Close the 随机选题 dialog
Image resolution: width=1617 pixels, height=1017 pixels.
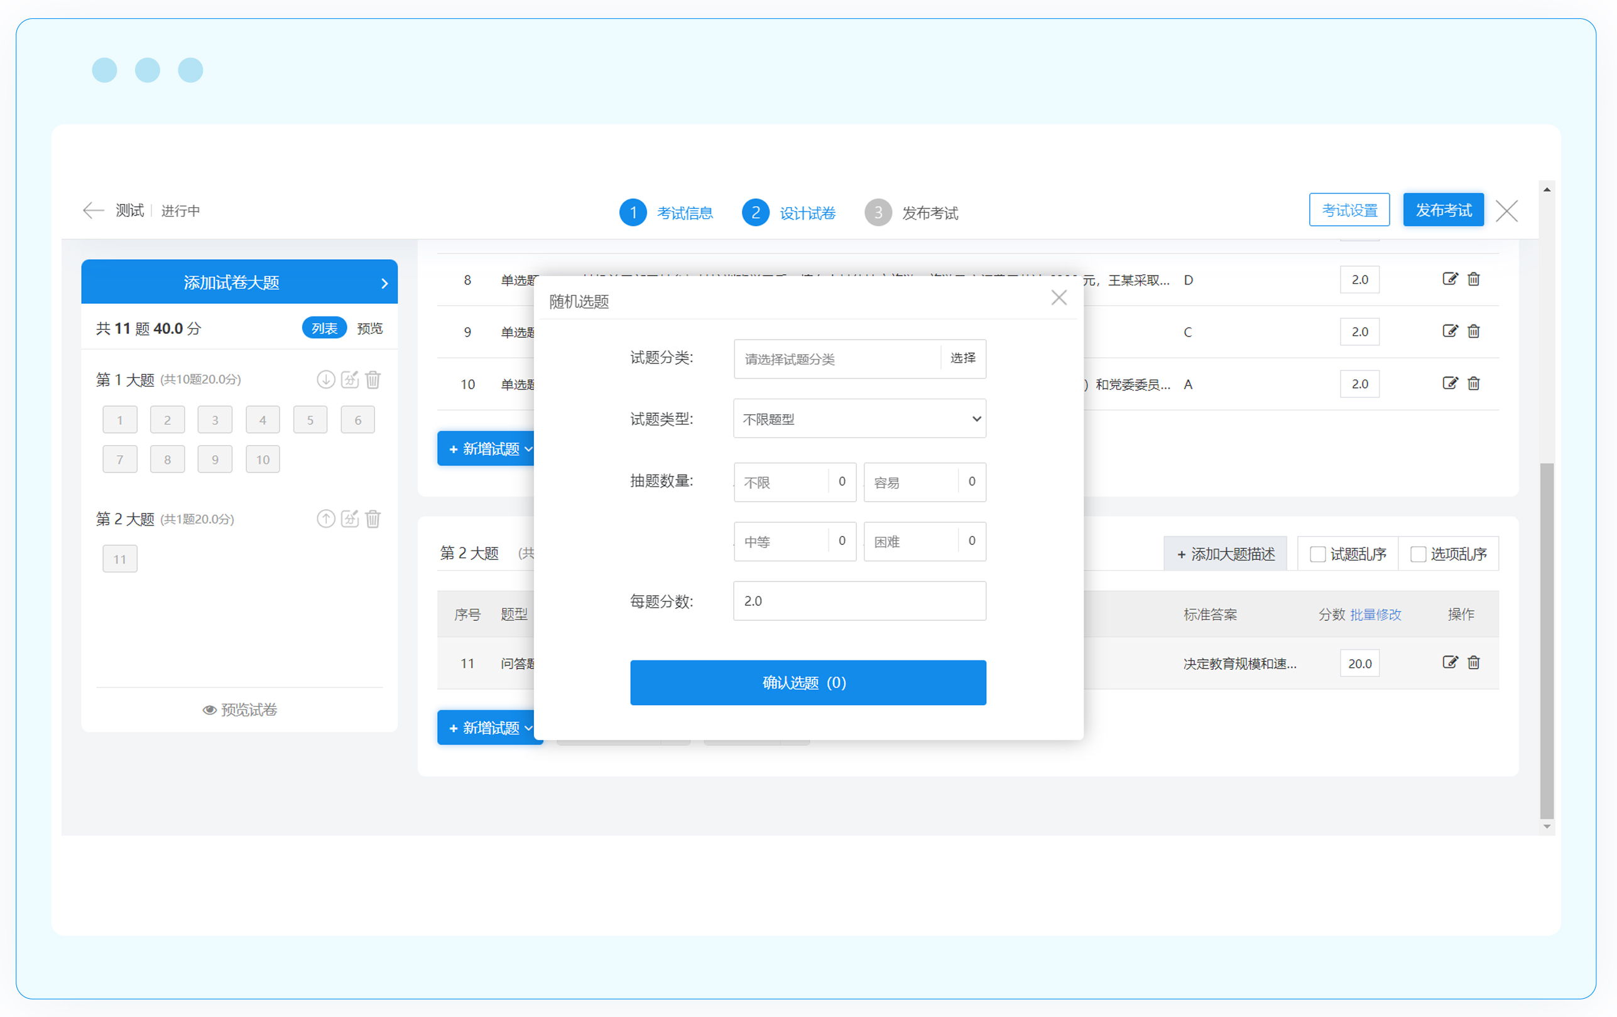(x=1059, y=298)
